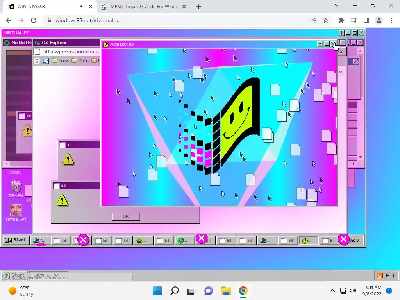Open the Windows volume control
The height and width of the screenshot is (300, 400).
click(x=353, y=291)
